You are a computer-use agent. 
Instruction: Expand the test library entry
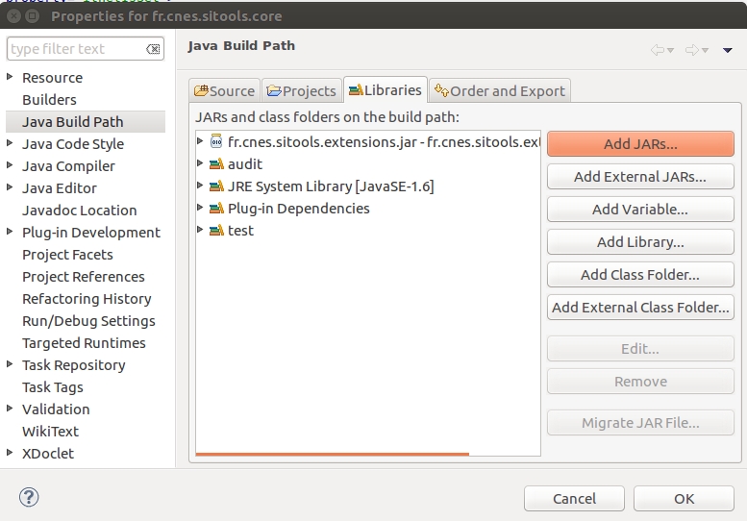(200, 231)
